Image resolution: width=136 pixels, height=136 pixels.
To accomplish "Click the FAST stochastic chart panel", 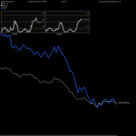I will 23,22.
